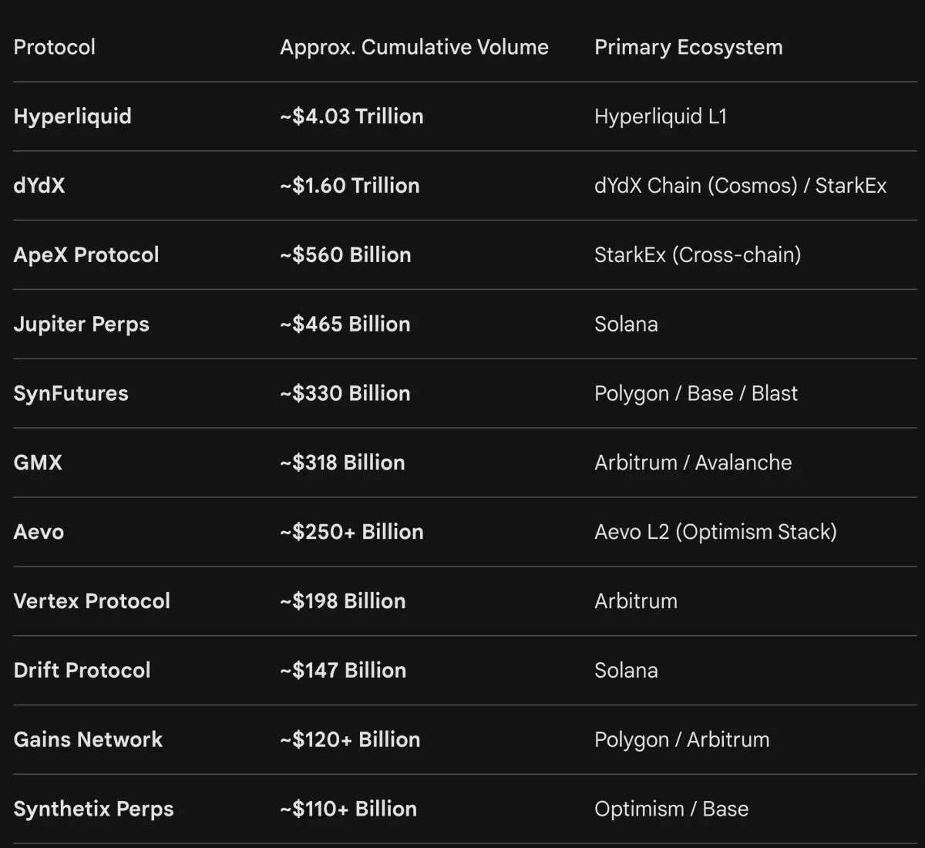Click the Vertex Protocol entry

point(92,601)
